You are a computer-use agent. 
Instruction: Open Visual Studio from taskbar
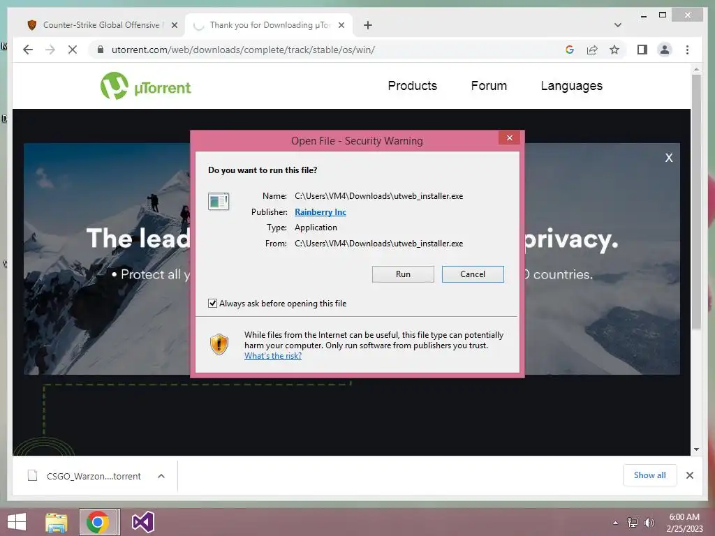point(142,522)
